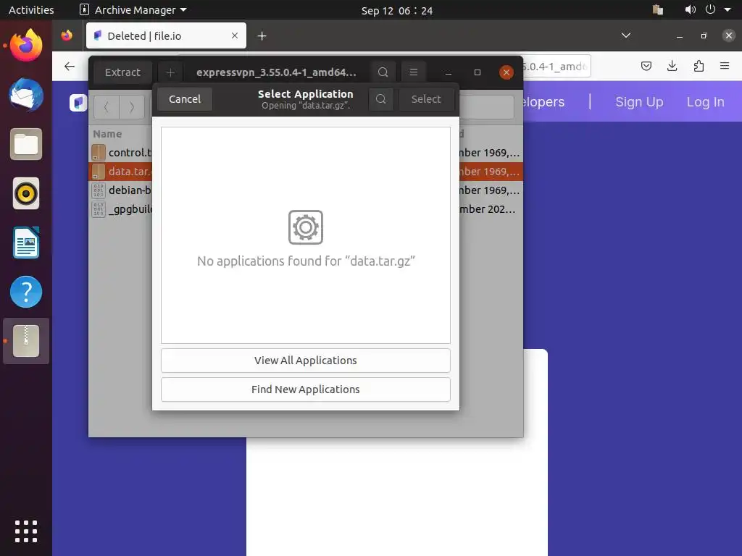Viewport: 742px width, 556px height.
Task: Click the add files plus button in Archive Manager
Action: point(170,72)
